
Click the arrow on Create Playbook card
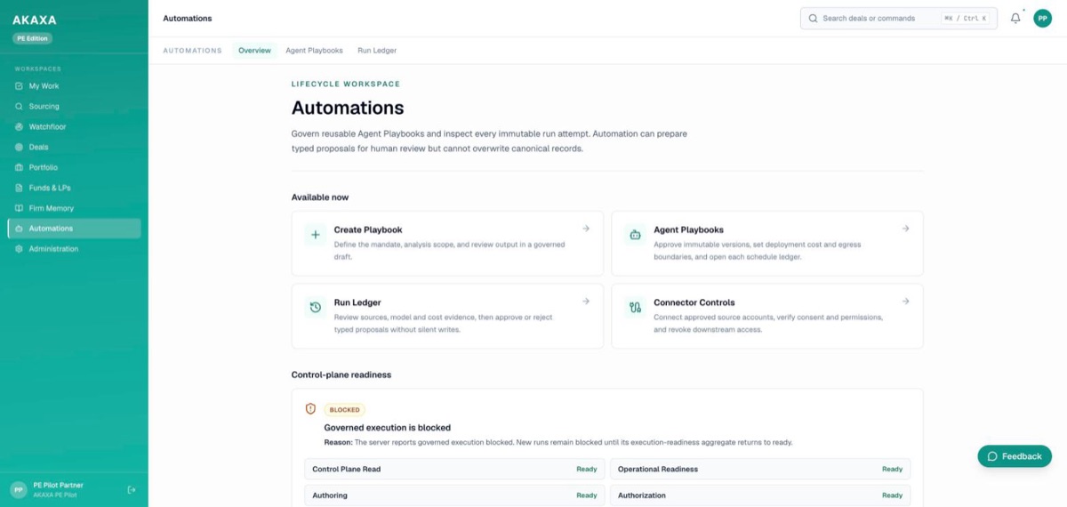point(586,229)
